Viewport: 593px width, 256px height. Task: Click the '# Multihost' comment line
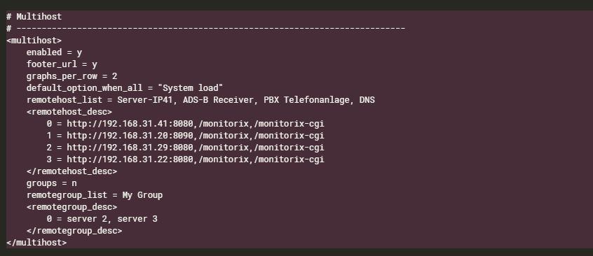[34, 17]
